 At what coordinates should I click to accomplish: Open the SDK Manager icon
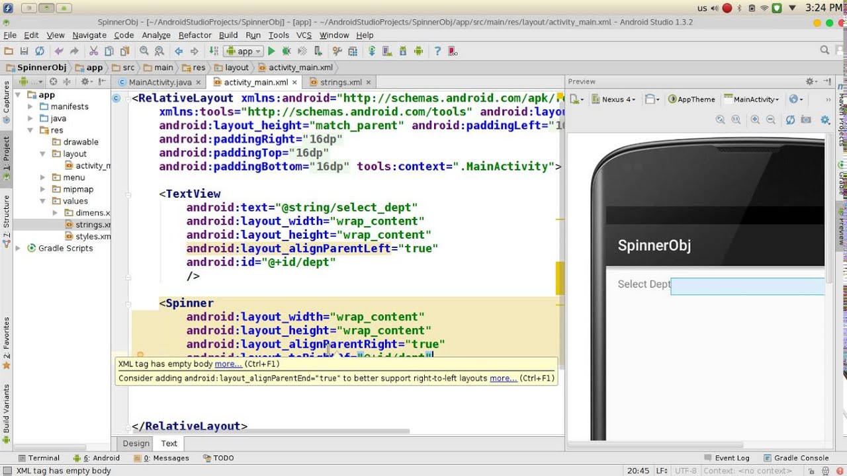tap(403, 51)
